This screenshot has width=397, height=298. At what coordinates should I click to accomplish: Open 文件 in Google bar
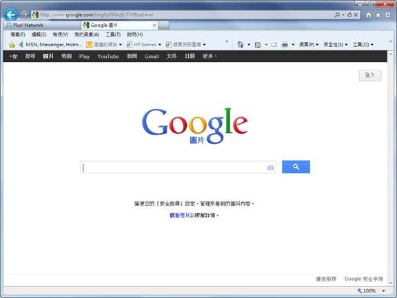(x=172, y=57)
